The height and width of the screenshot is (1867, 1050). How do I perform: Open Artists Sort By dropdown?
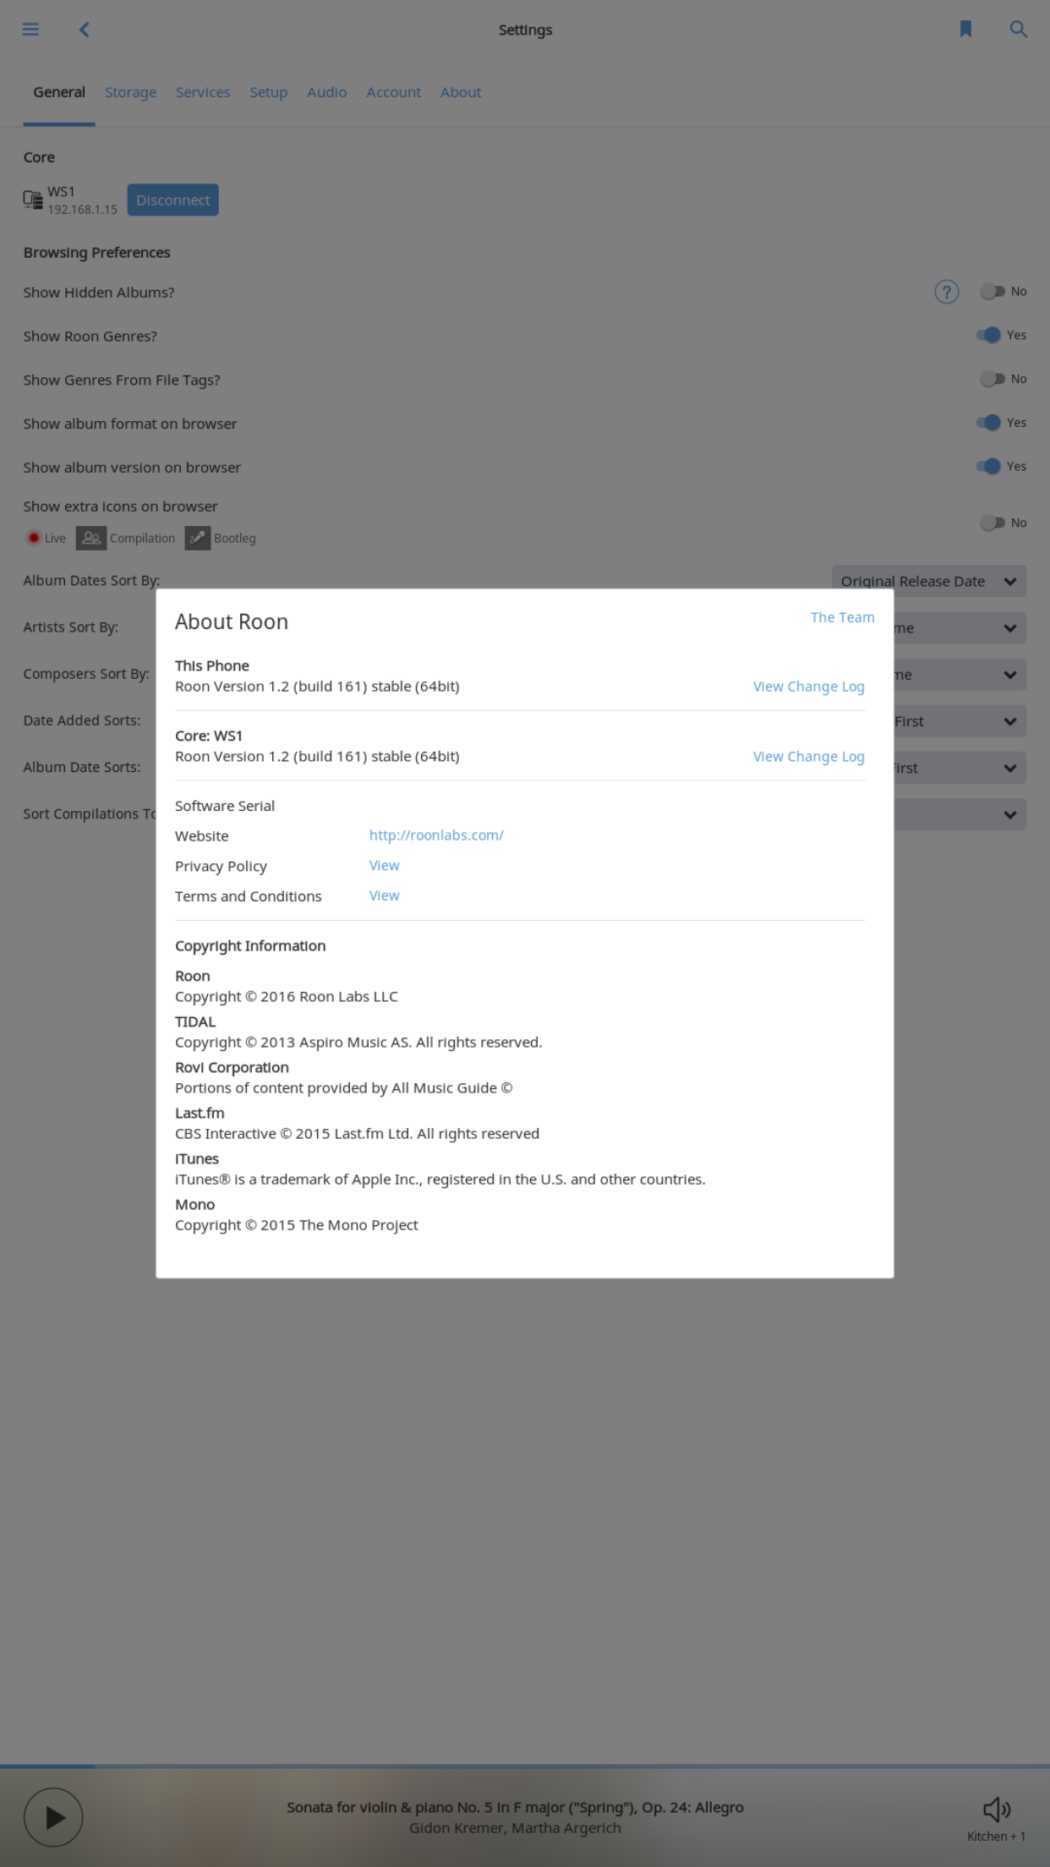tap(960, 628)
